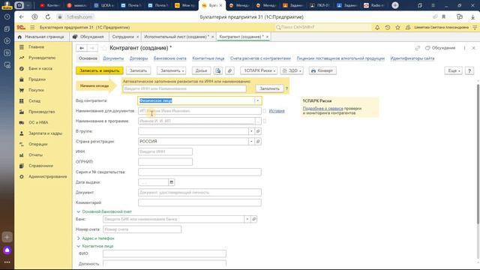Click the ИНН input field

[165, 151]
